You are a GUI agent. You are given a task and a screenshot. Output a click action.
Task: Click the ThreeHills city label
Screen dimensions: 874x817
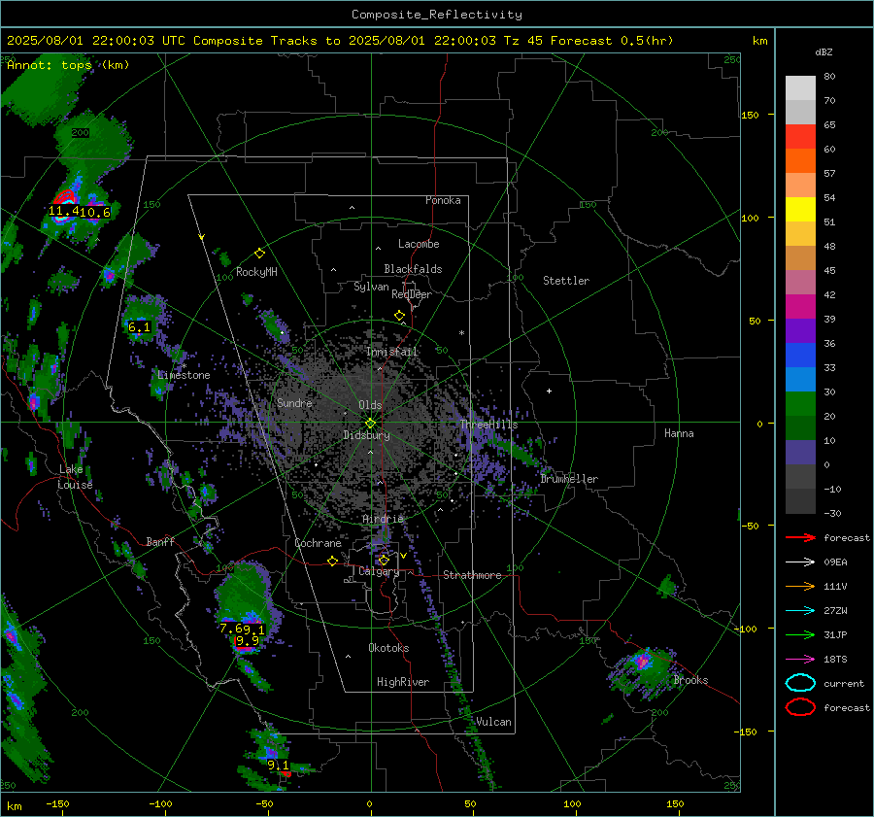point(488,425)
